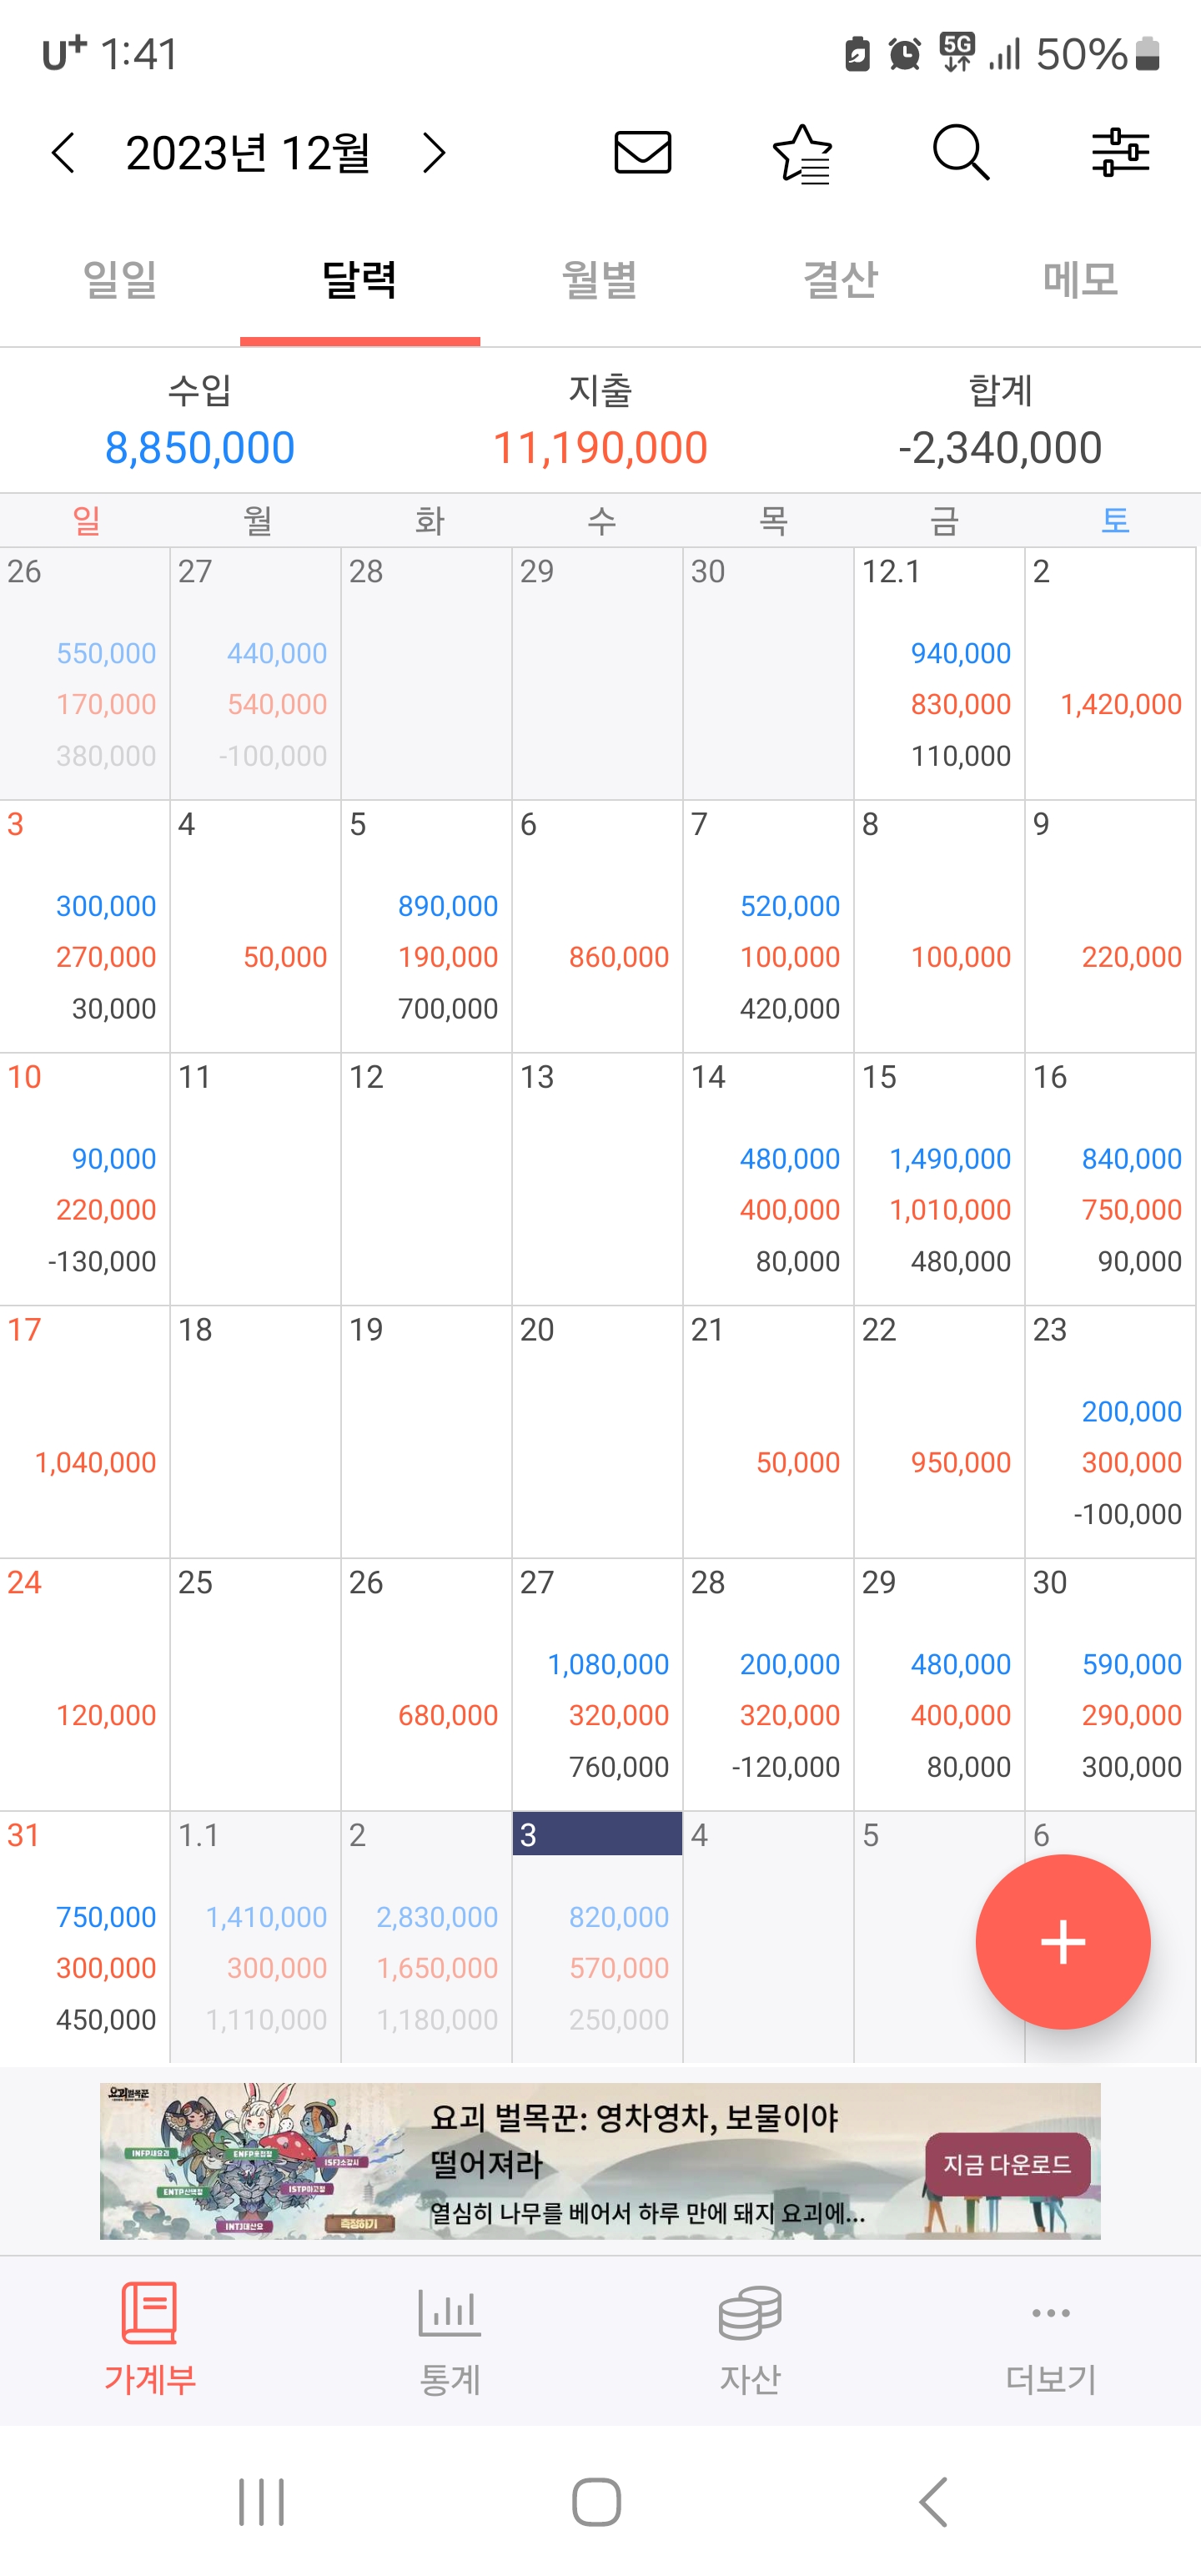Open the filter sliders settings icon
Viewport: 1201px width, 2576px height.
coord(1120,153)
